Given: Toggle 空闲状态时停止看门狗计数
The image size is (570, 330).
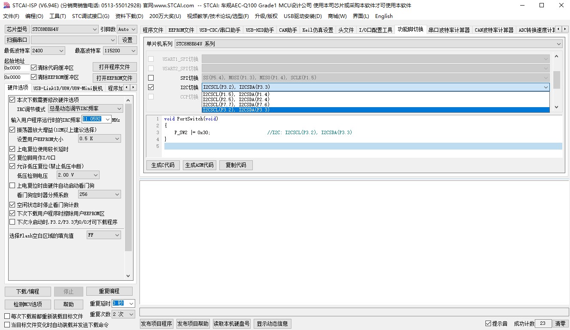Looking at the screenshot, I should click(12, 205).
